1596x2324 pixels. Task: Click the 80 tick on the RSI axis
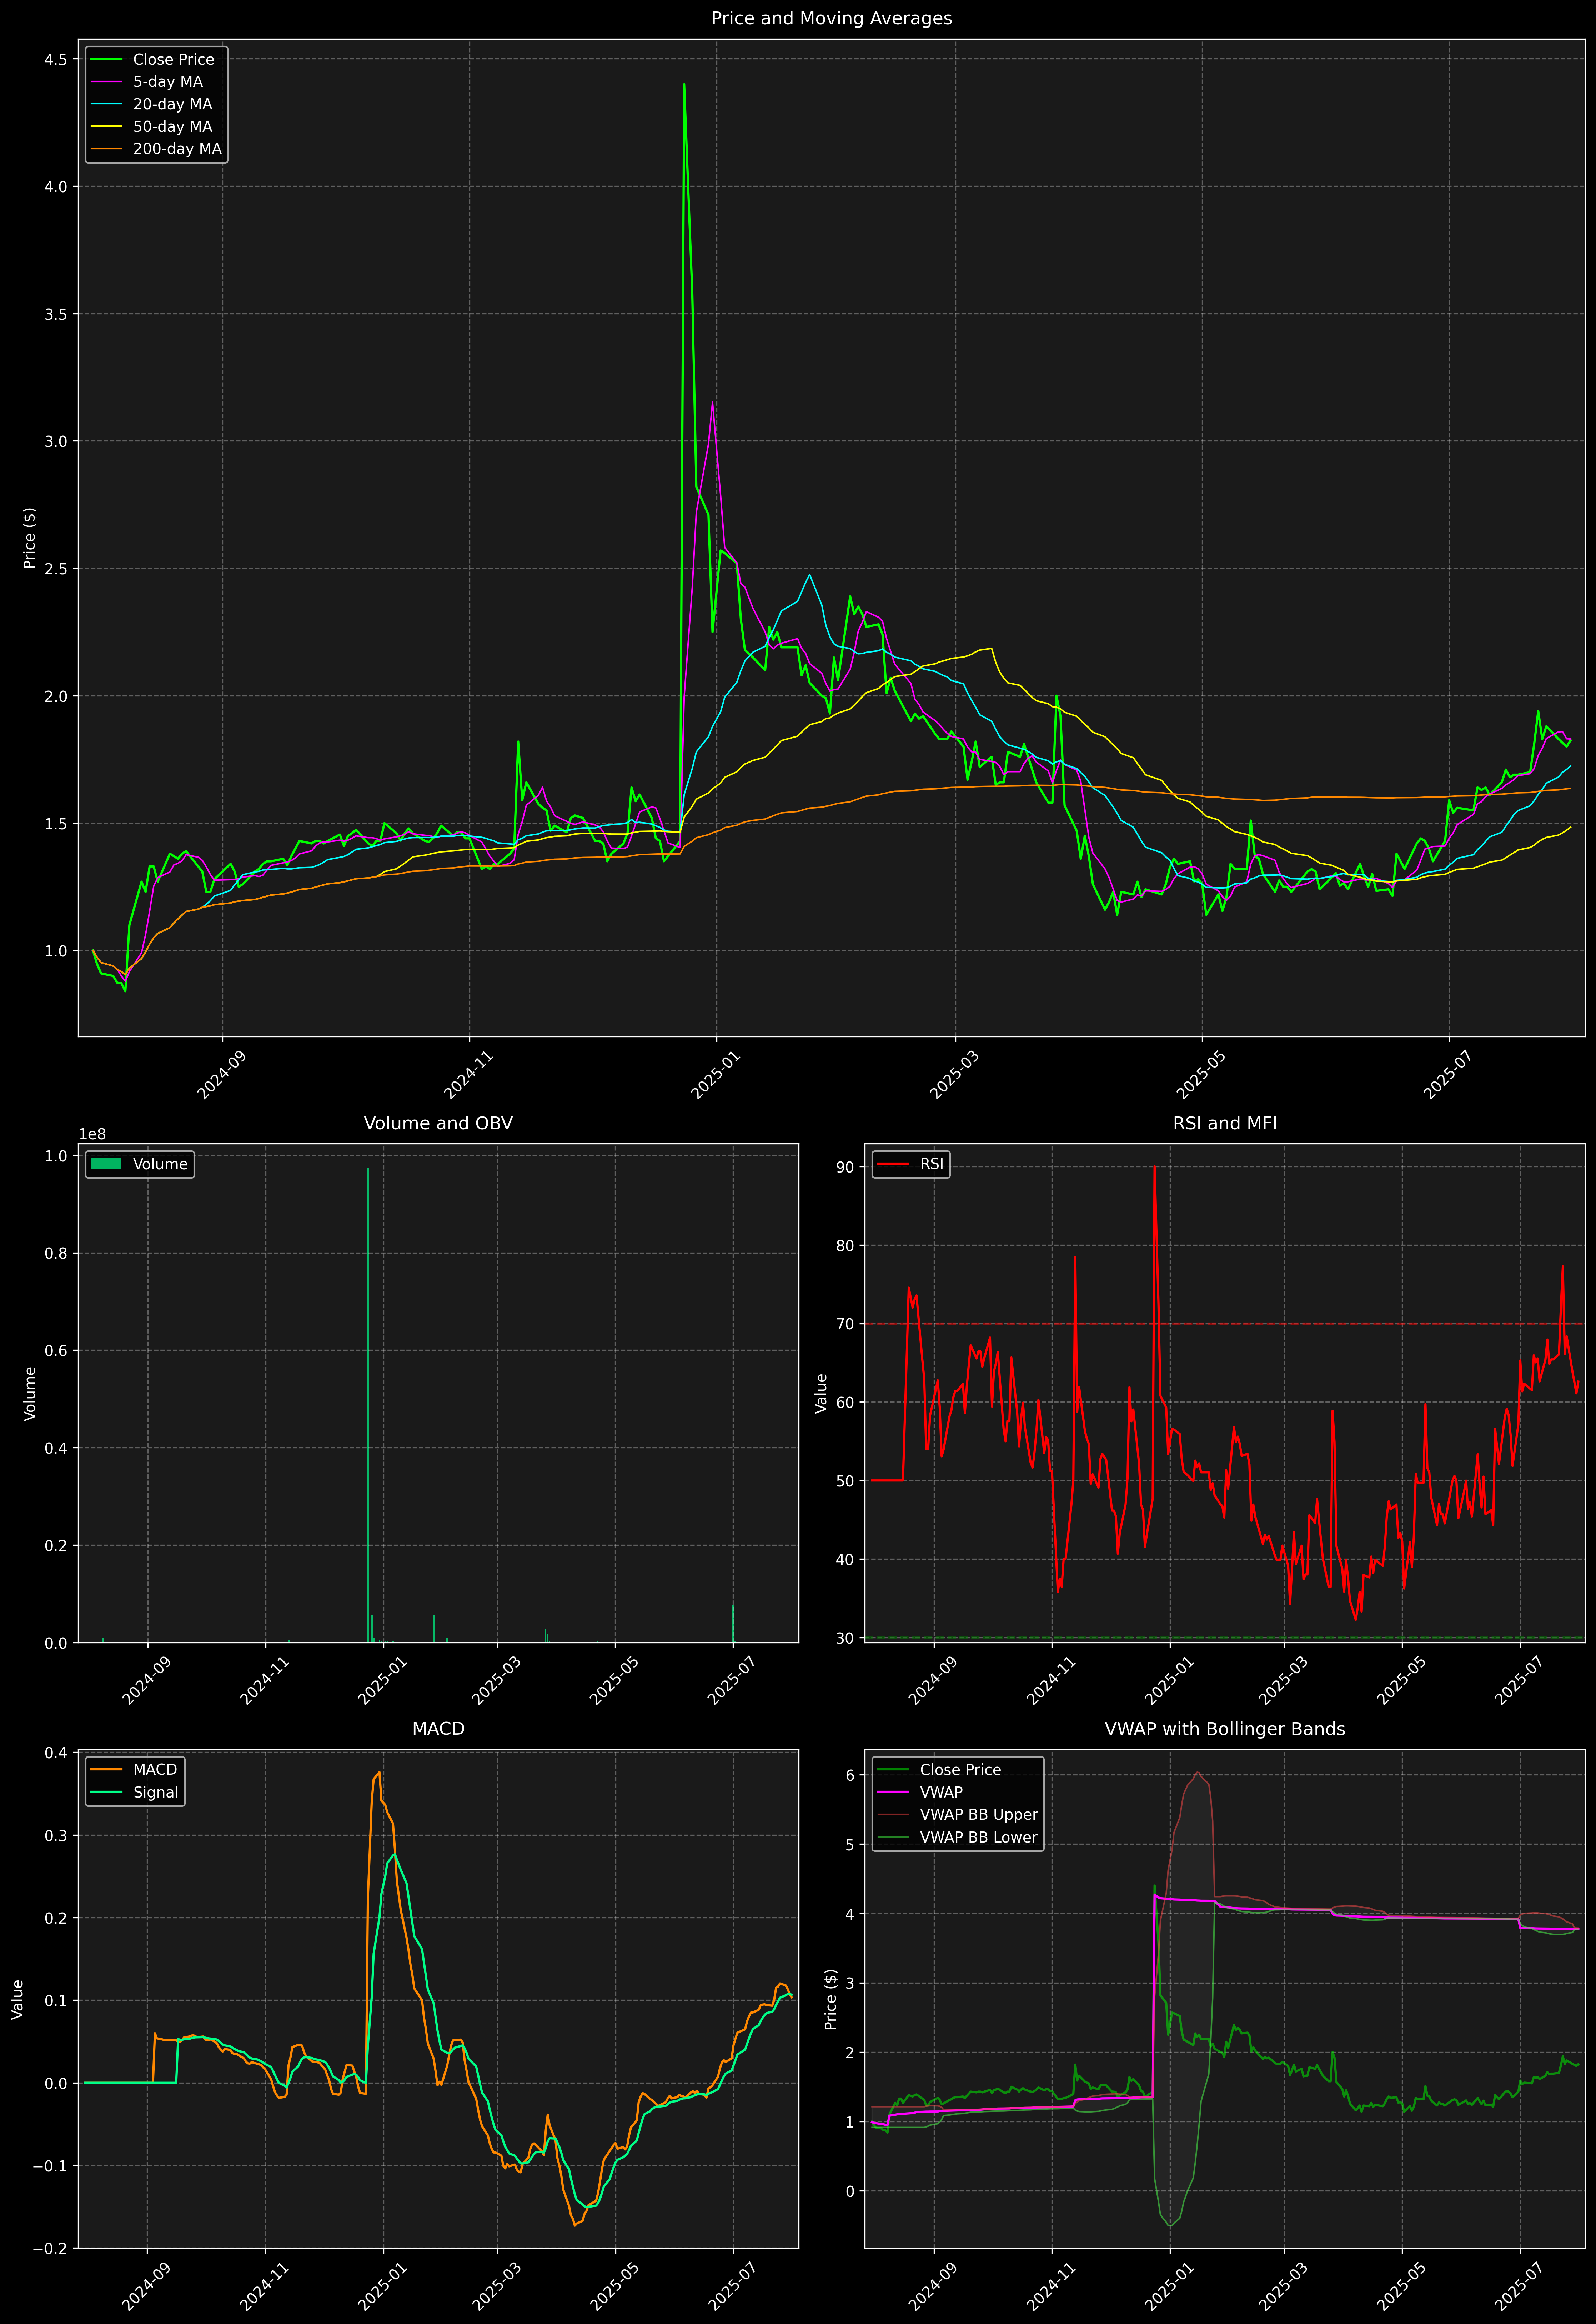[845, 1246]
